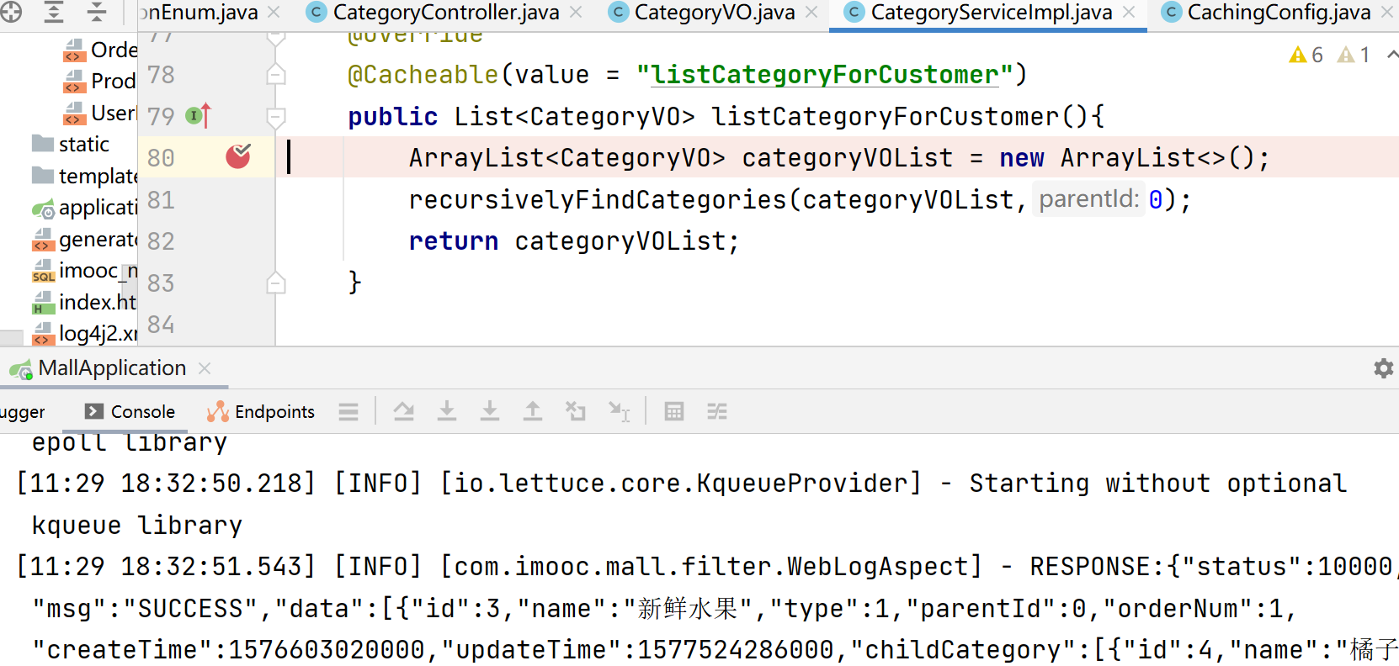The image size is (1399, 666).
Task: Click the KqueueProvider log line in console
Action: (682, 484)
